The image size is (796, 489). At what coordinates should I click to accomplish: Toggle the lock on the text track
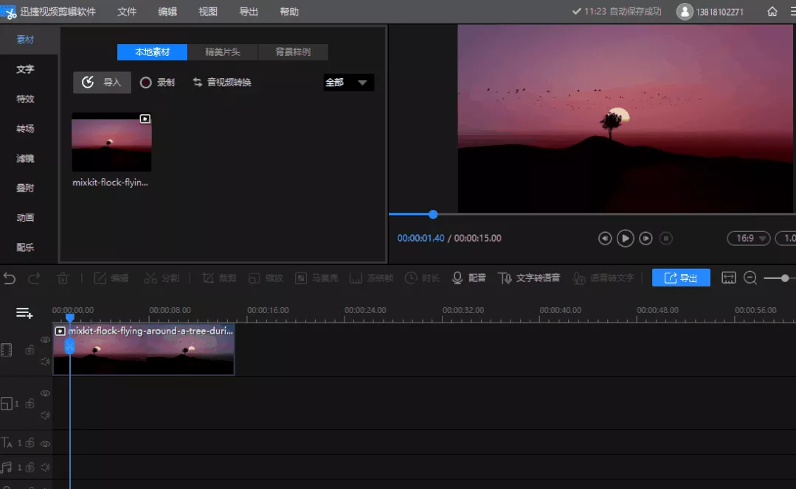click(x=30, y=443)
